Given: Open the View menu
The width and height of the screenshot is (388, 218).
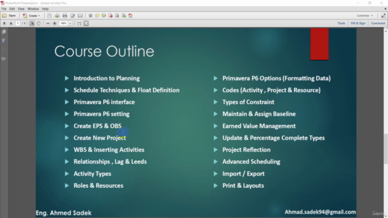Looking at the screenshot, I should click(21, 8).
